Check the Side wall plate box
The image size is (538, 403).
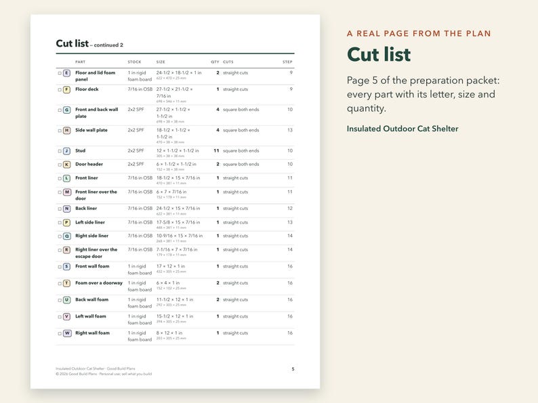coord(60,130)
